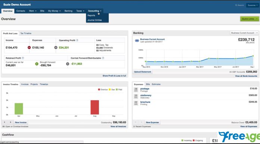Click the green plus icon beside Brought forward

37,64
